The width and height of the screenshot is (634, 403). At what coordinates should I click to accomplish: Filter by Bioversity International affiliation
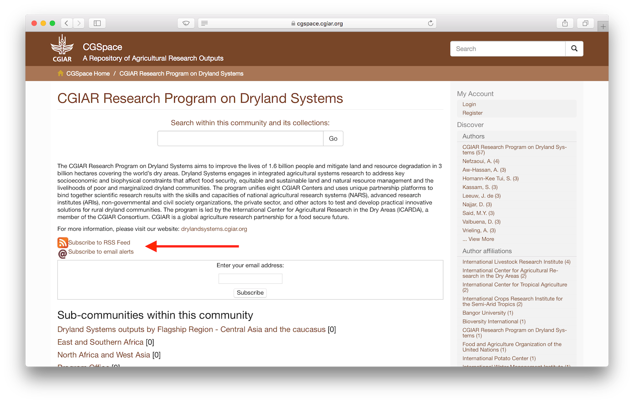coord(494,321)
